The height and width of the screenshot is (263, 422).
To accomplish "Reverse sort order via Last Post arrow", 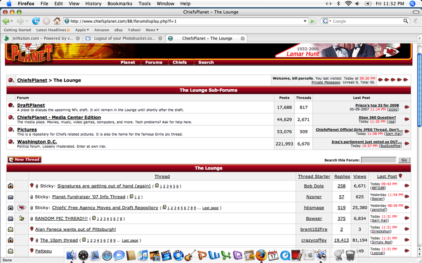I will (x=401, y=176).
